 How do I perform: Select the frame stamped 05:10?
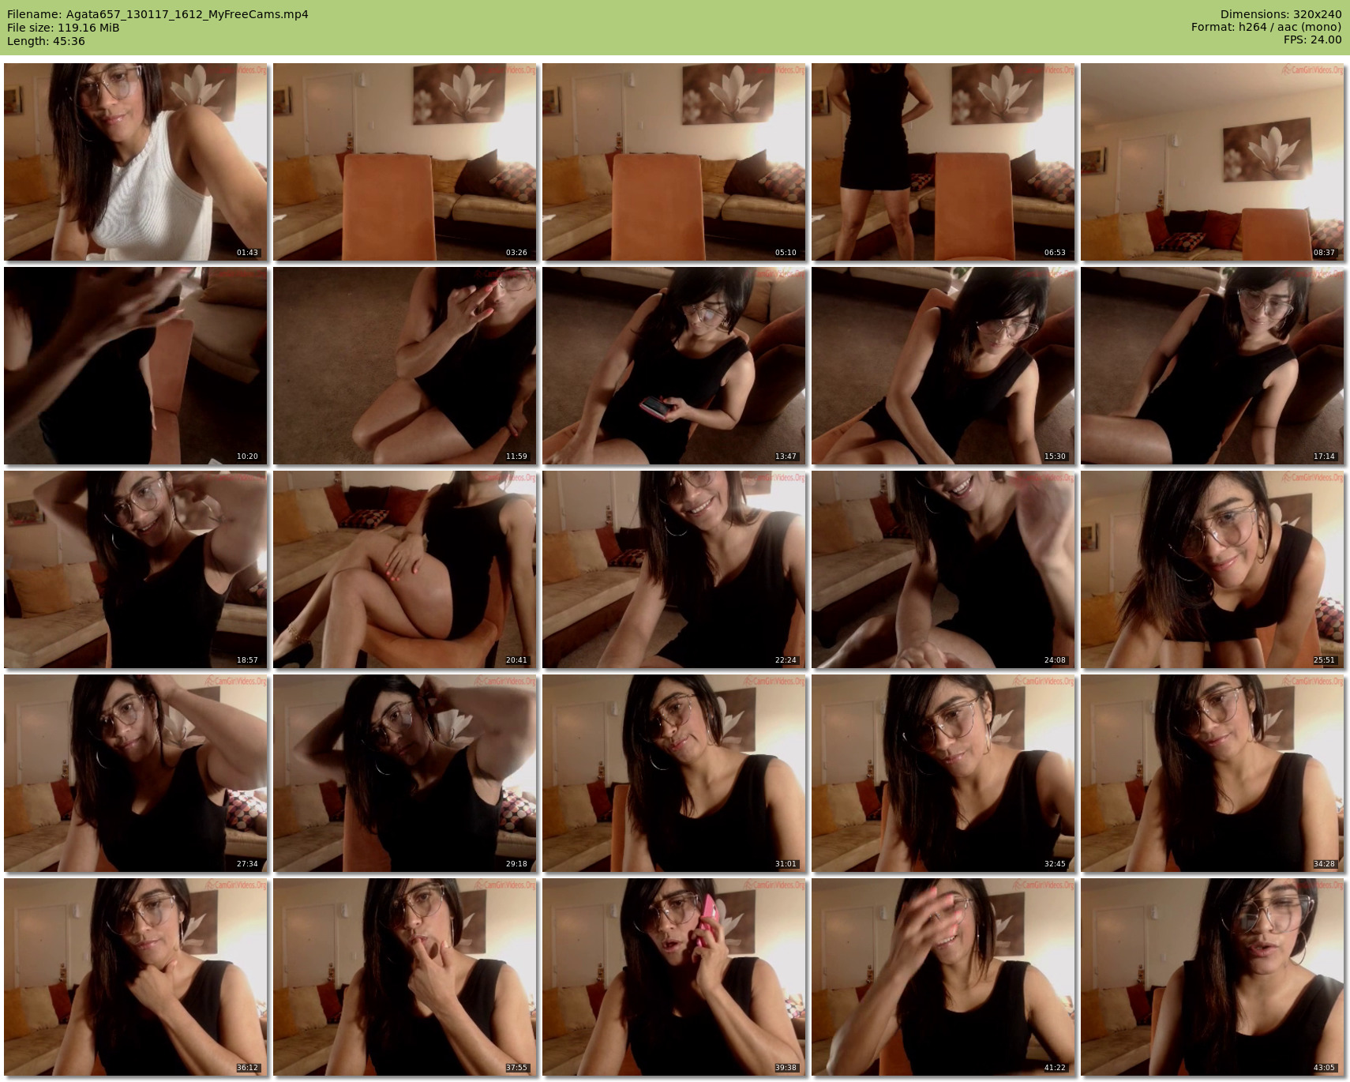pos(674,162)
